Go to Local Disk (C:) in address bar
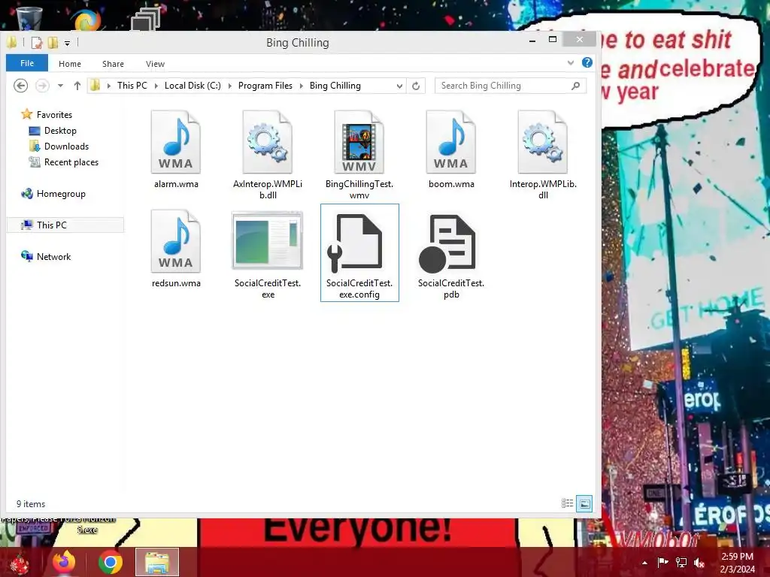The image size is (770, 577). (192, 86)
